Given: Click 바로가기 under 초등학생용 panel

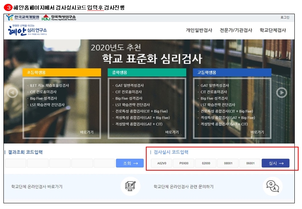Looking at the screenshot, I should click(87, 132).
